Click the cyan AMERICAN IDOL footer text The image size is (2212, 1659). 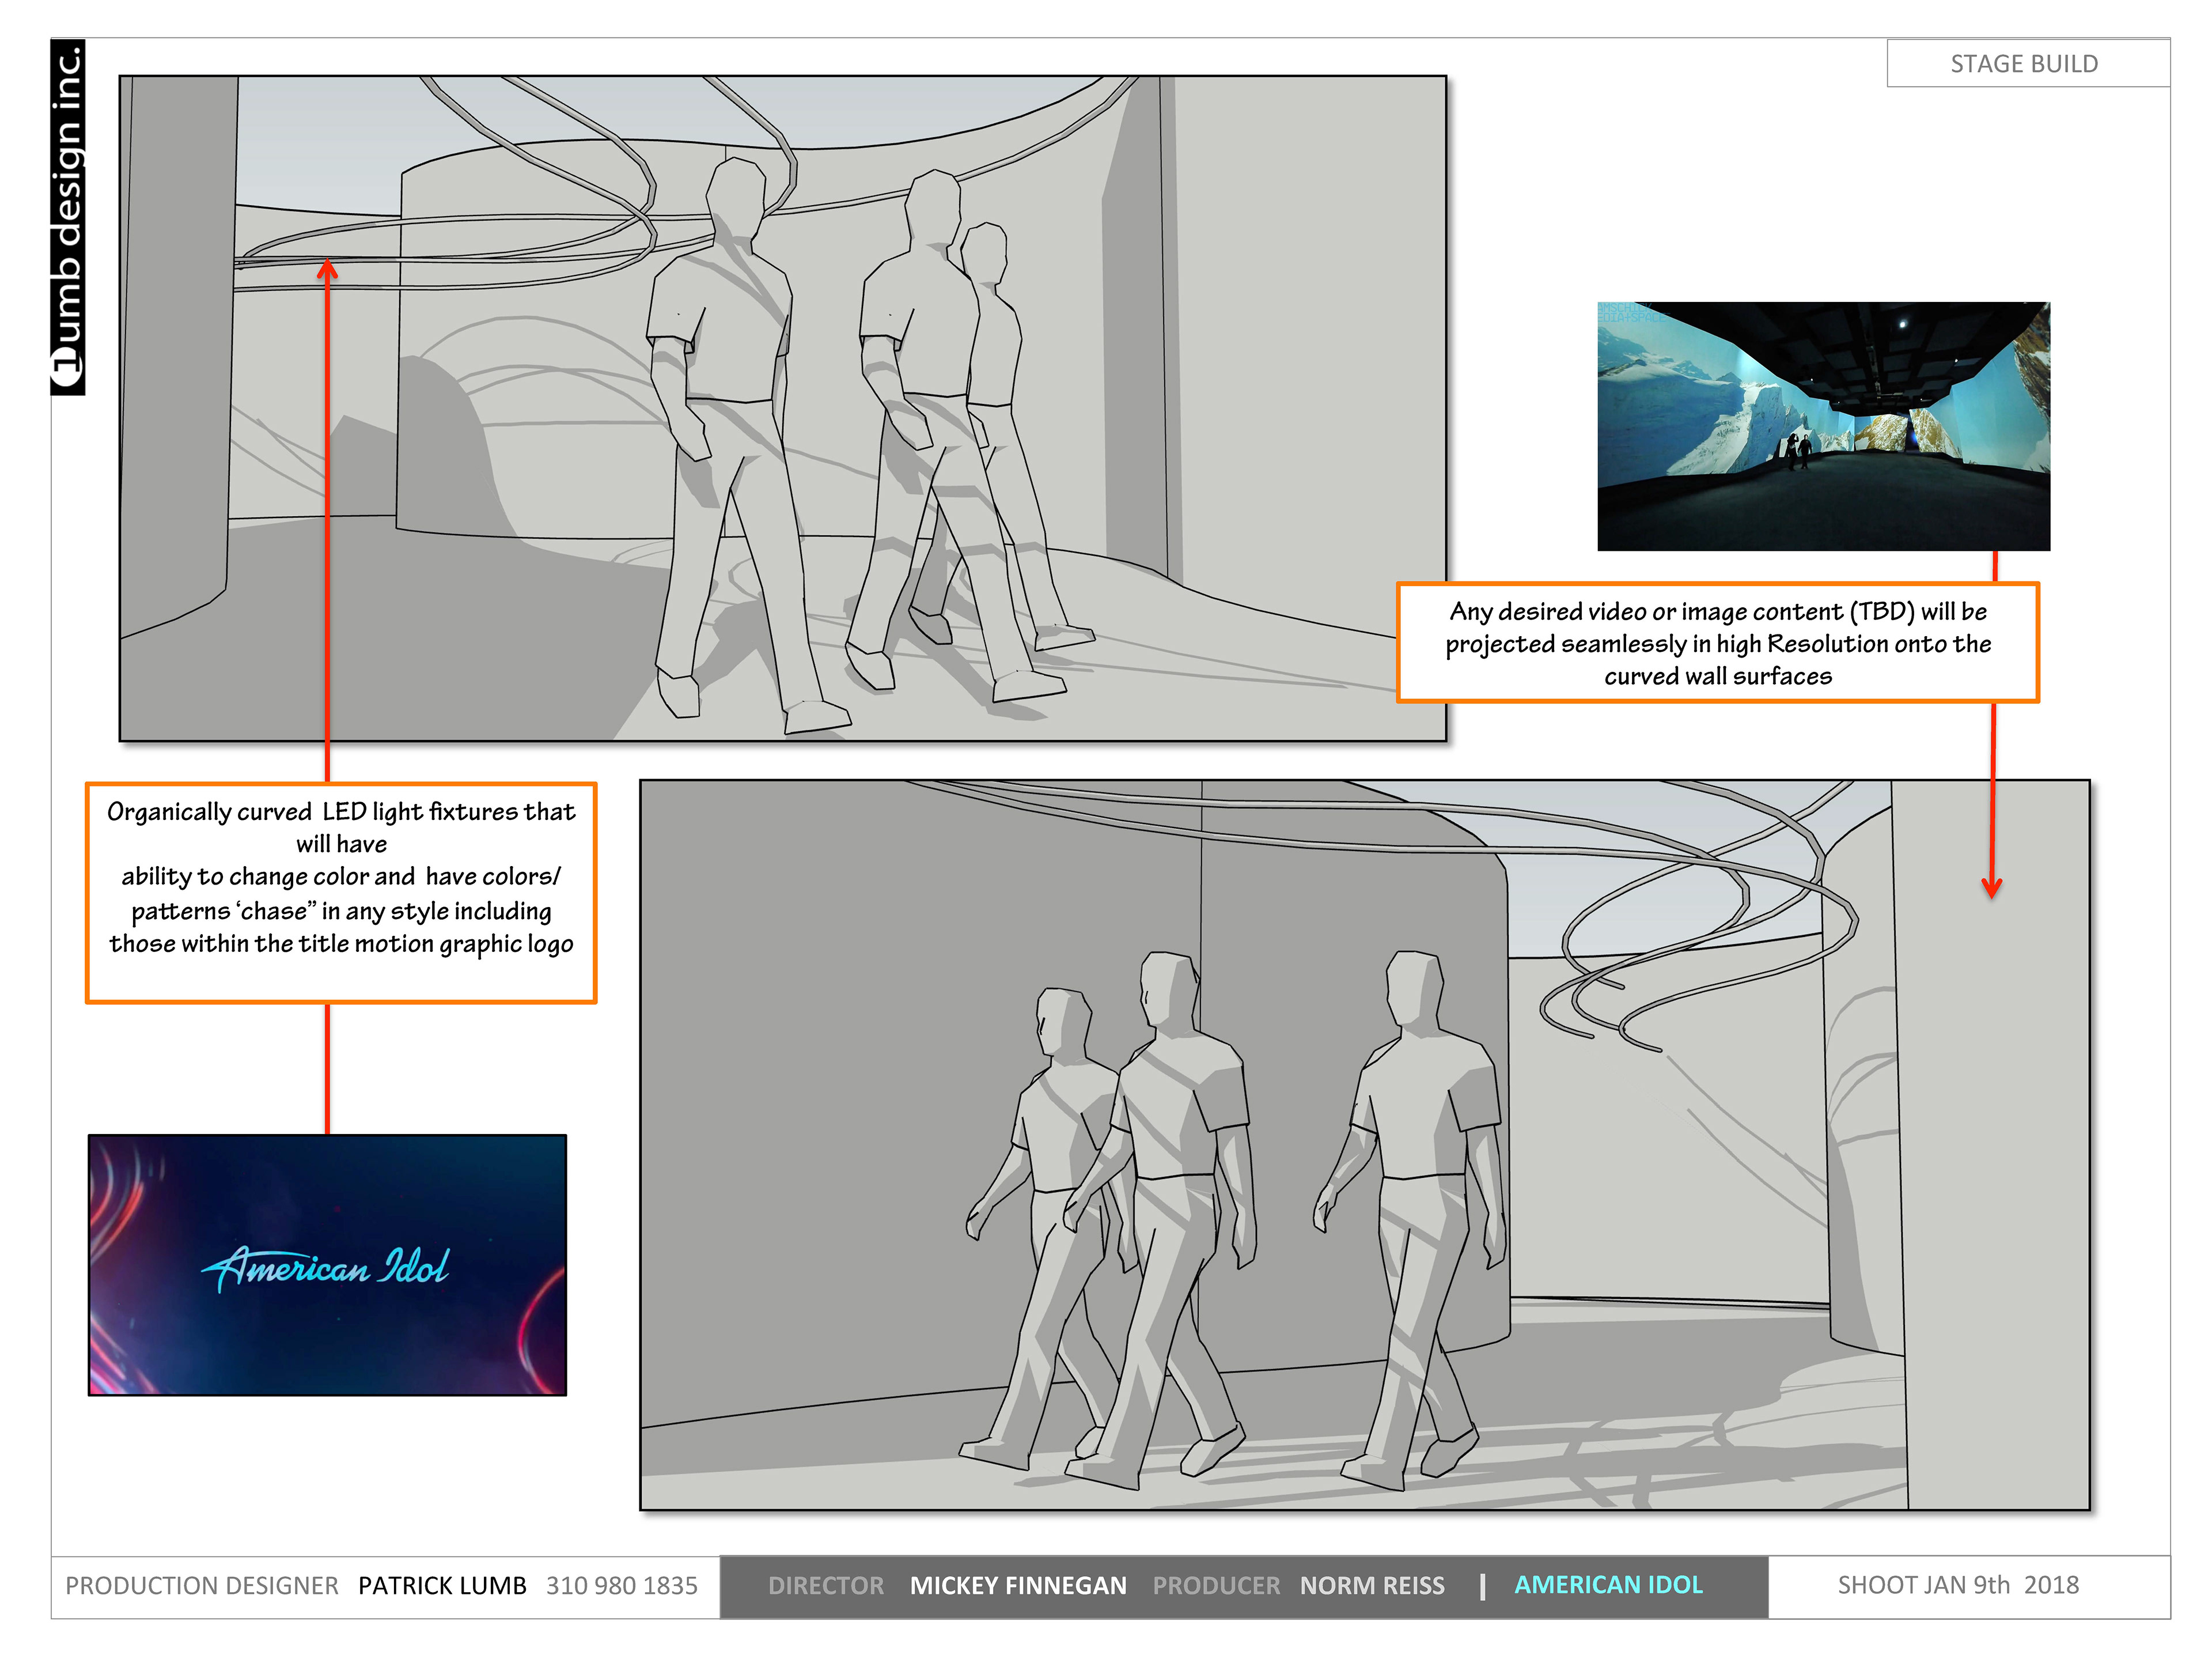click(x=1607, y=1585)
